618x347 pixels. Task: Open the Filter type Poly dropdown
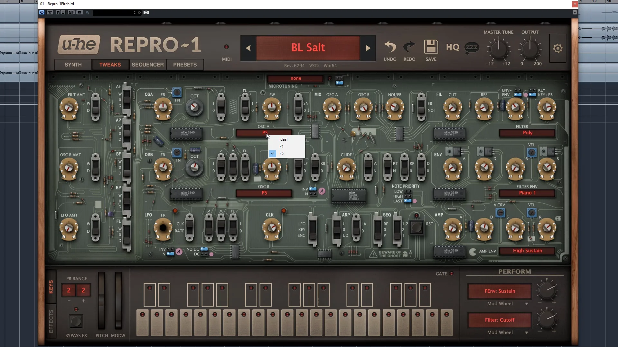pyautogui.click(x=527, y=133)
